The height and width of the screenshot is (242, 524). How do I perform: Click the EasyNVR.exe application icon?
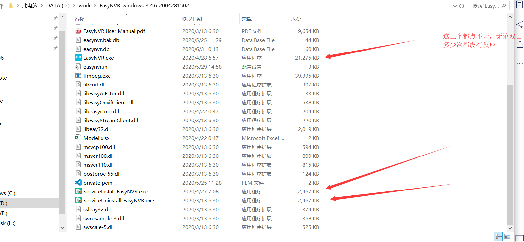(x=78, y=58)
